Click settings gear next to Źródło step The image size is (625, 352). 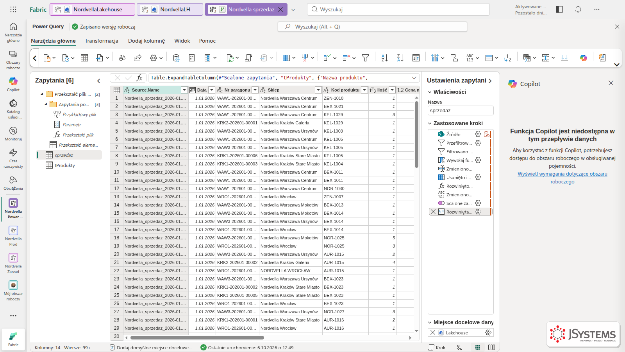[478, 134]
